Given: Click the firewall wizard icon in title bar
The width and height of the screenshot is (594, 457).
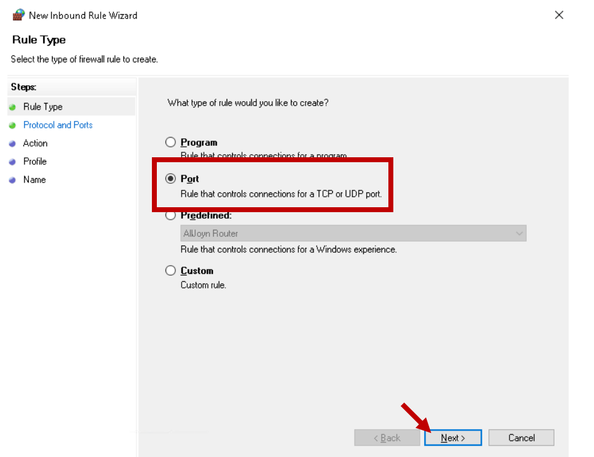Looking at the screenshot, I should pyautogui.click(x=18, y=15).
